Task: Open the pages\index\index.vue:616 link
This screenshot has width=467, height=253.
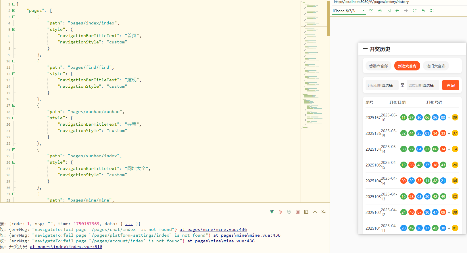Action: [x=66, y=247]
